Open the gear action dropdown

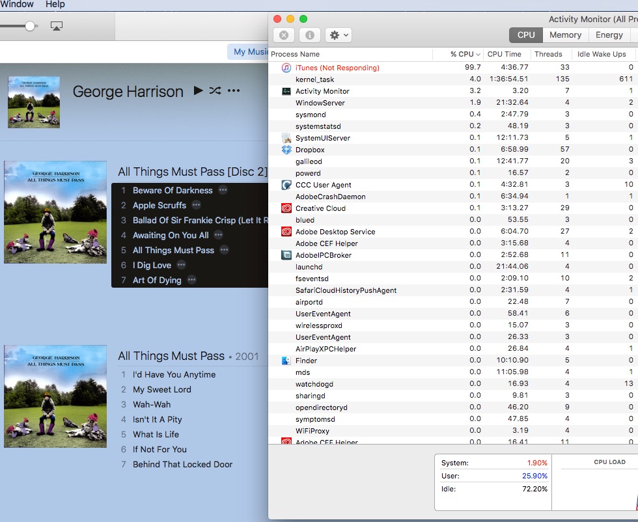(x=339, y=35)
